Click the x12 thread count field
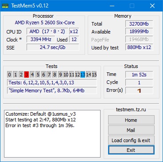The width and height of the screenshot is (163, 162). [x=74, y=31]
